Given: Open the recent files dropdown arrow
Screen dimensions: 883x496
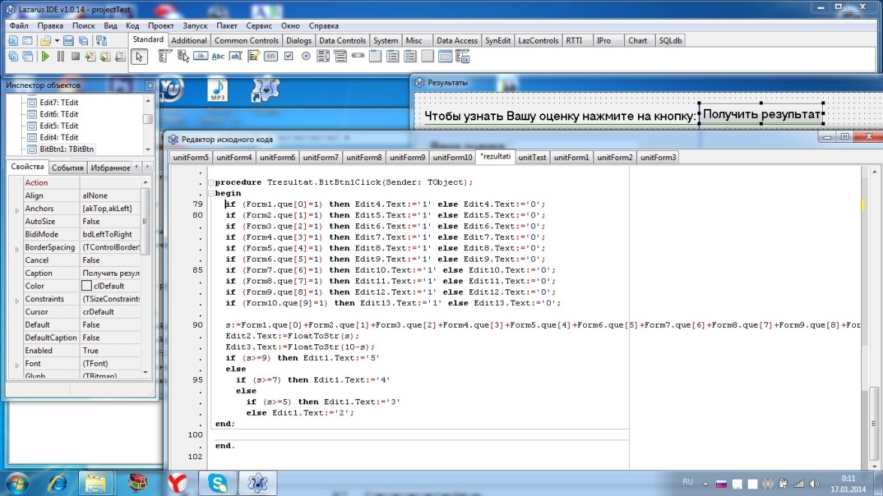Looking at the screenshot, I should 57,41.
